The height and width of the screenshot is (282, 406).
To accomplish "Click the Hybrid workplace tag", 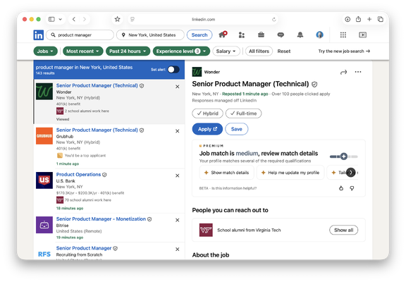I will (207, 114).
